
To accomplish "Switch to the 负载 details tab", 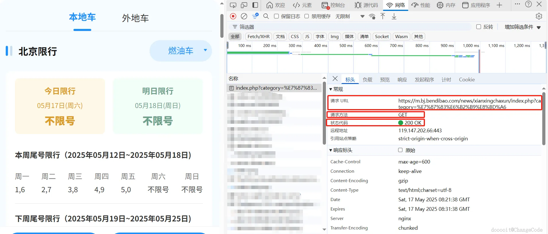I will [x=367, y=80].
